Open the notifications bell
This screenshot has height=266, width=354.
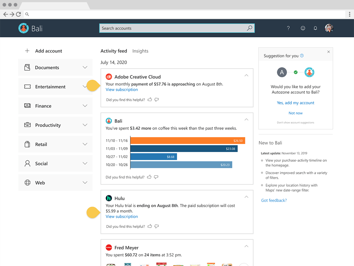315,28
